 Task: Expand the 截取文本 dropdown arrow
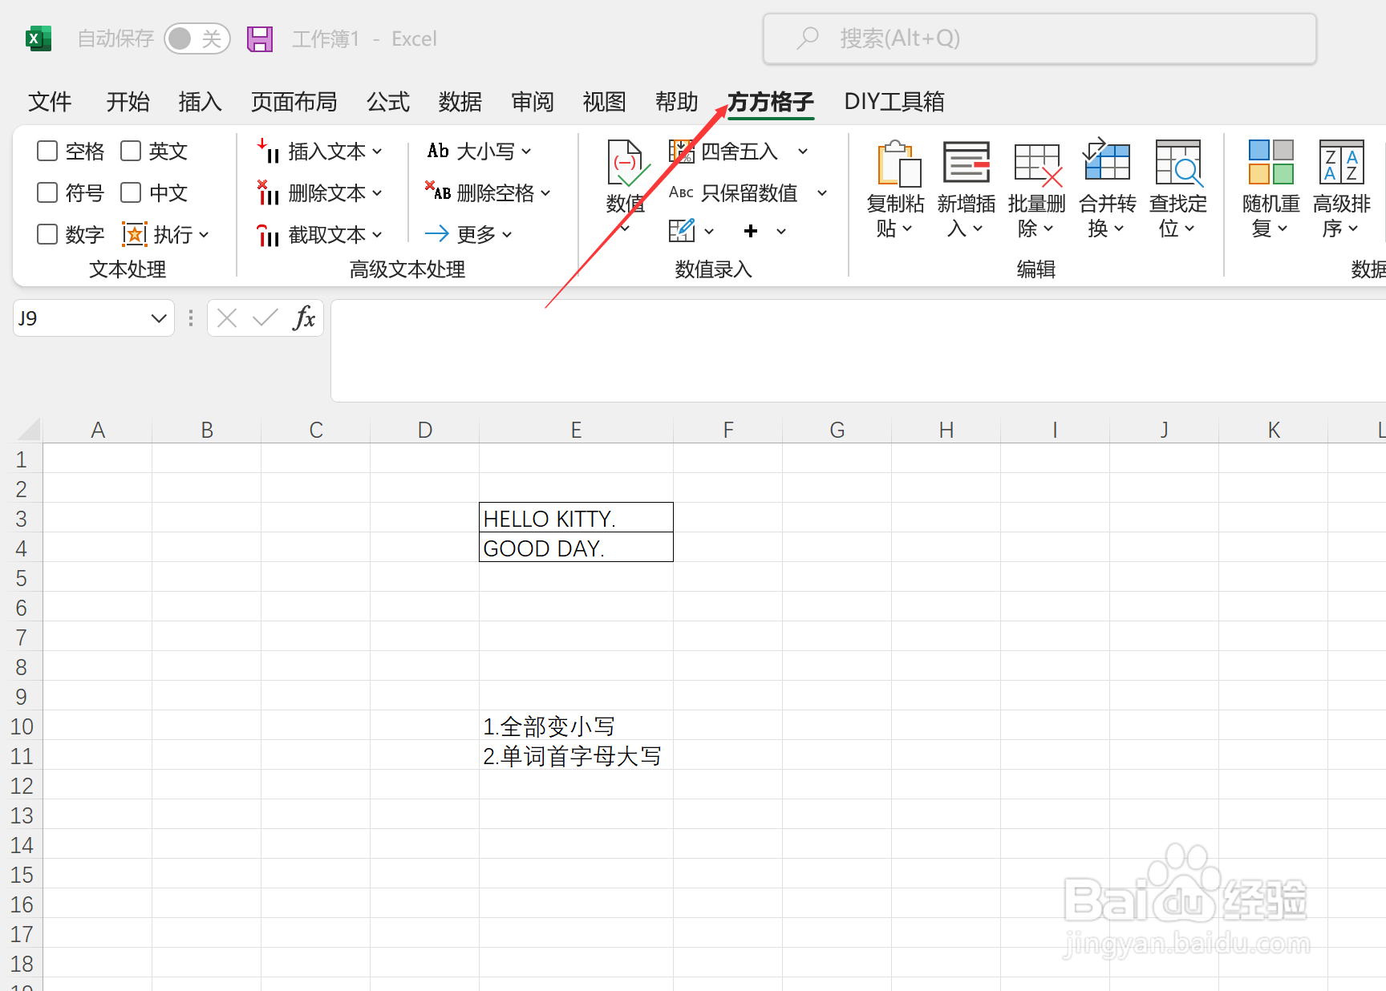pos(377,235)
